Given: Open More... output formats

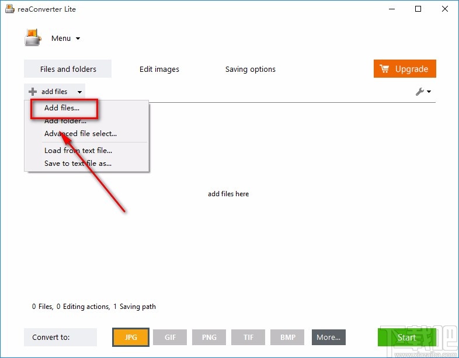Looking at the screenshot, I should point(328,337).
